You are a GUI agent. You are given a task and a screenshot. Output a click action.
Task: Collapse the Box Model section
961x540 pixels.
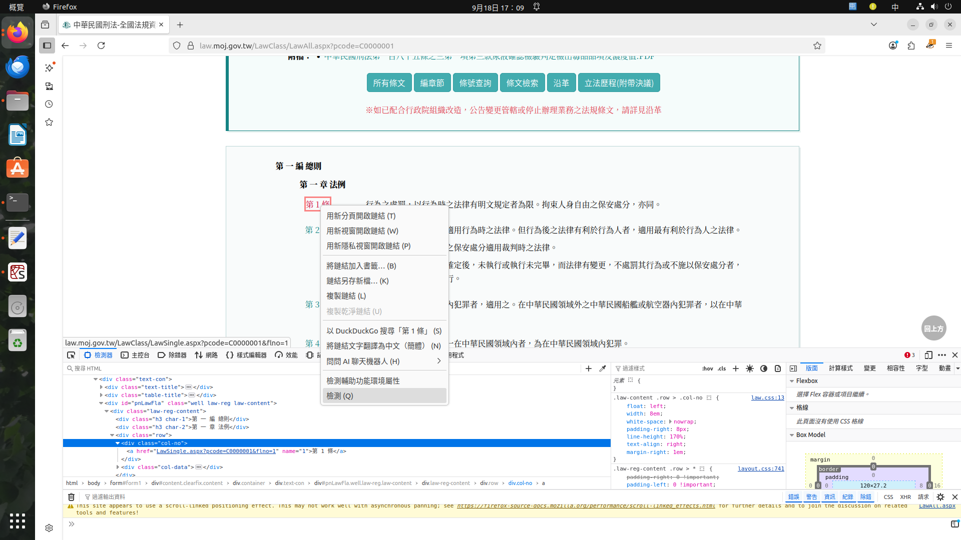(x=792, y=435)
